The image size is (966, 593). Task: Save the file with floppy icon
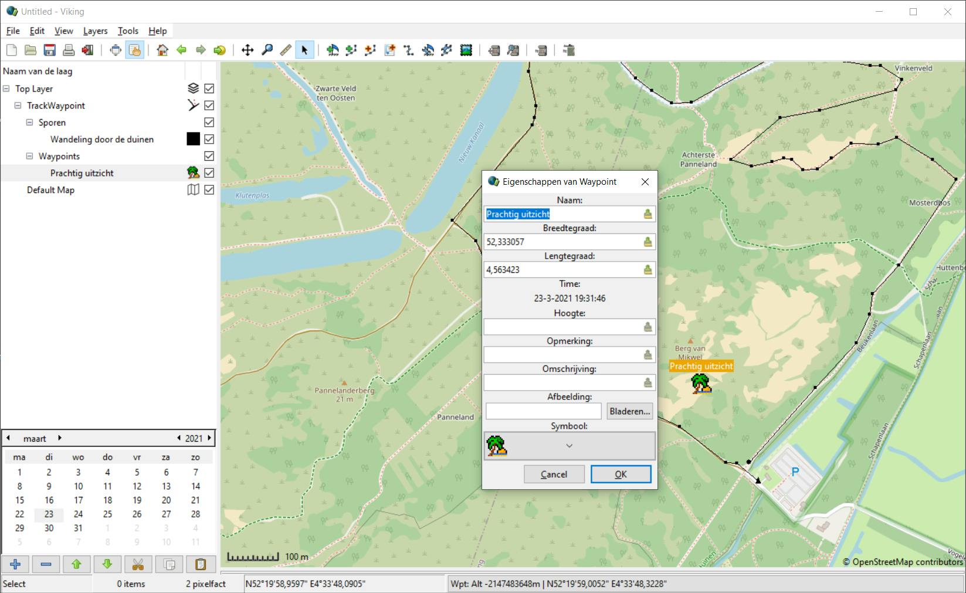[x=50, y=50]
